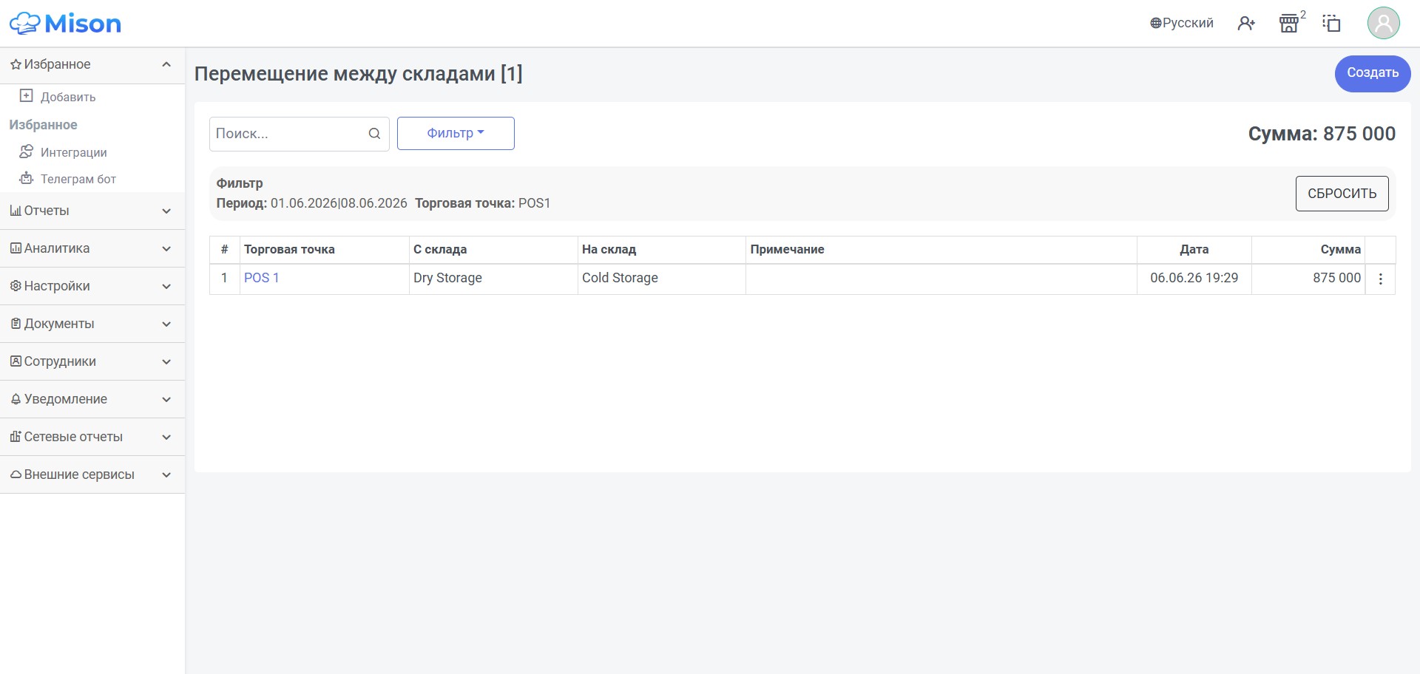Open the user avatar profile menu
This screenshot has width=1420, height=674.
[1383, 23]
